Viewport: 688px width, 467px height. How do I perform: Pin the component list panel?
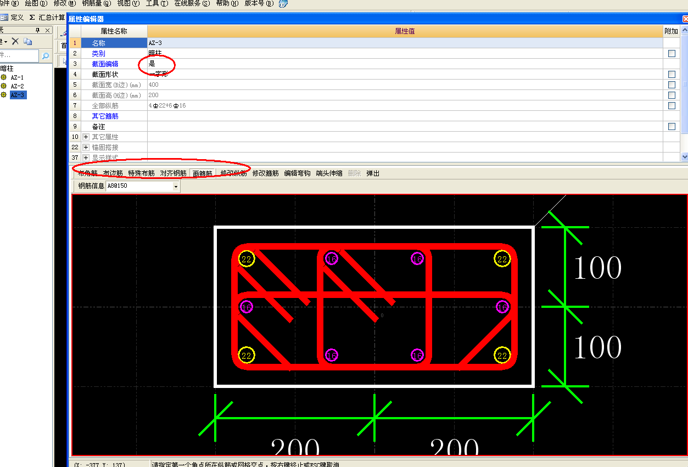[x=38, y=30]
